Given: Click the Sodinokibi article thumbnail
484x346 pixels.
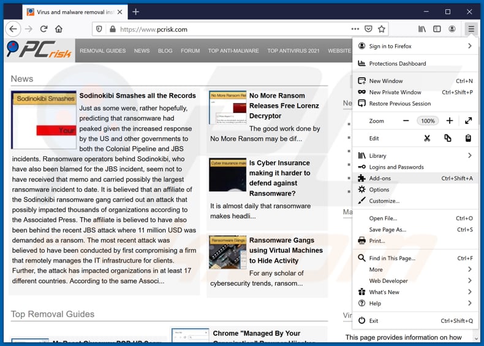Looking at the screenshot, I should [43, 120].
